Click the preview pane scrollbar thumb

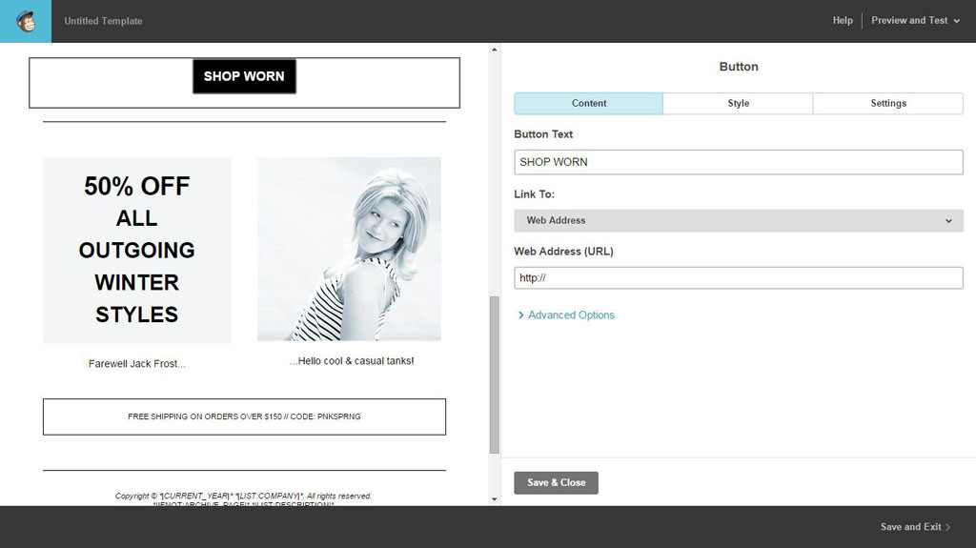495,375
